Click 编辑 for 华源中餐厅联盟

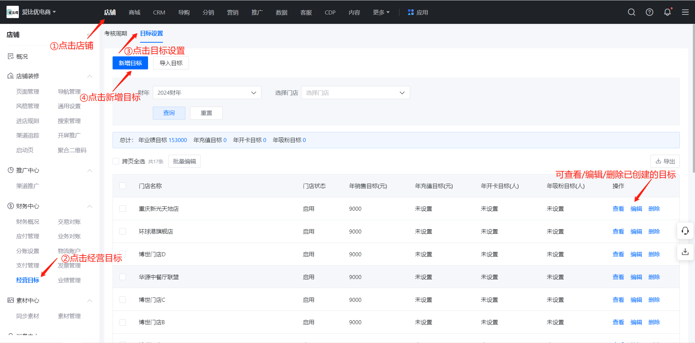636,277
